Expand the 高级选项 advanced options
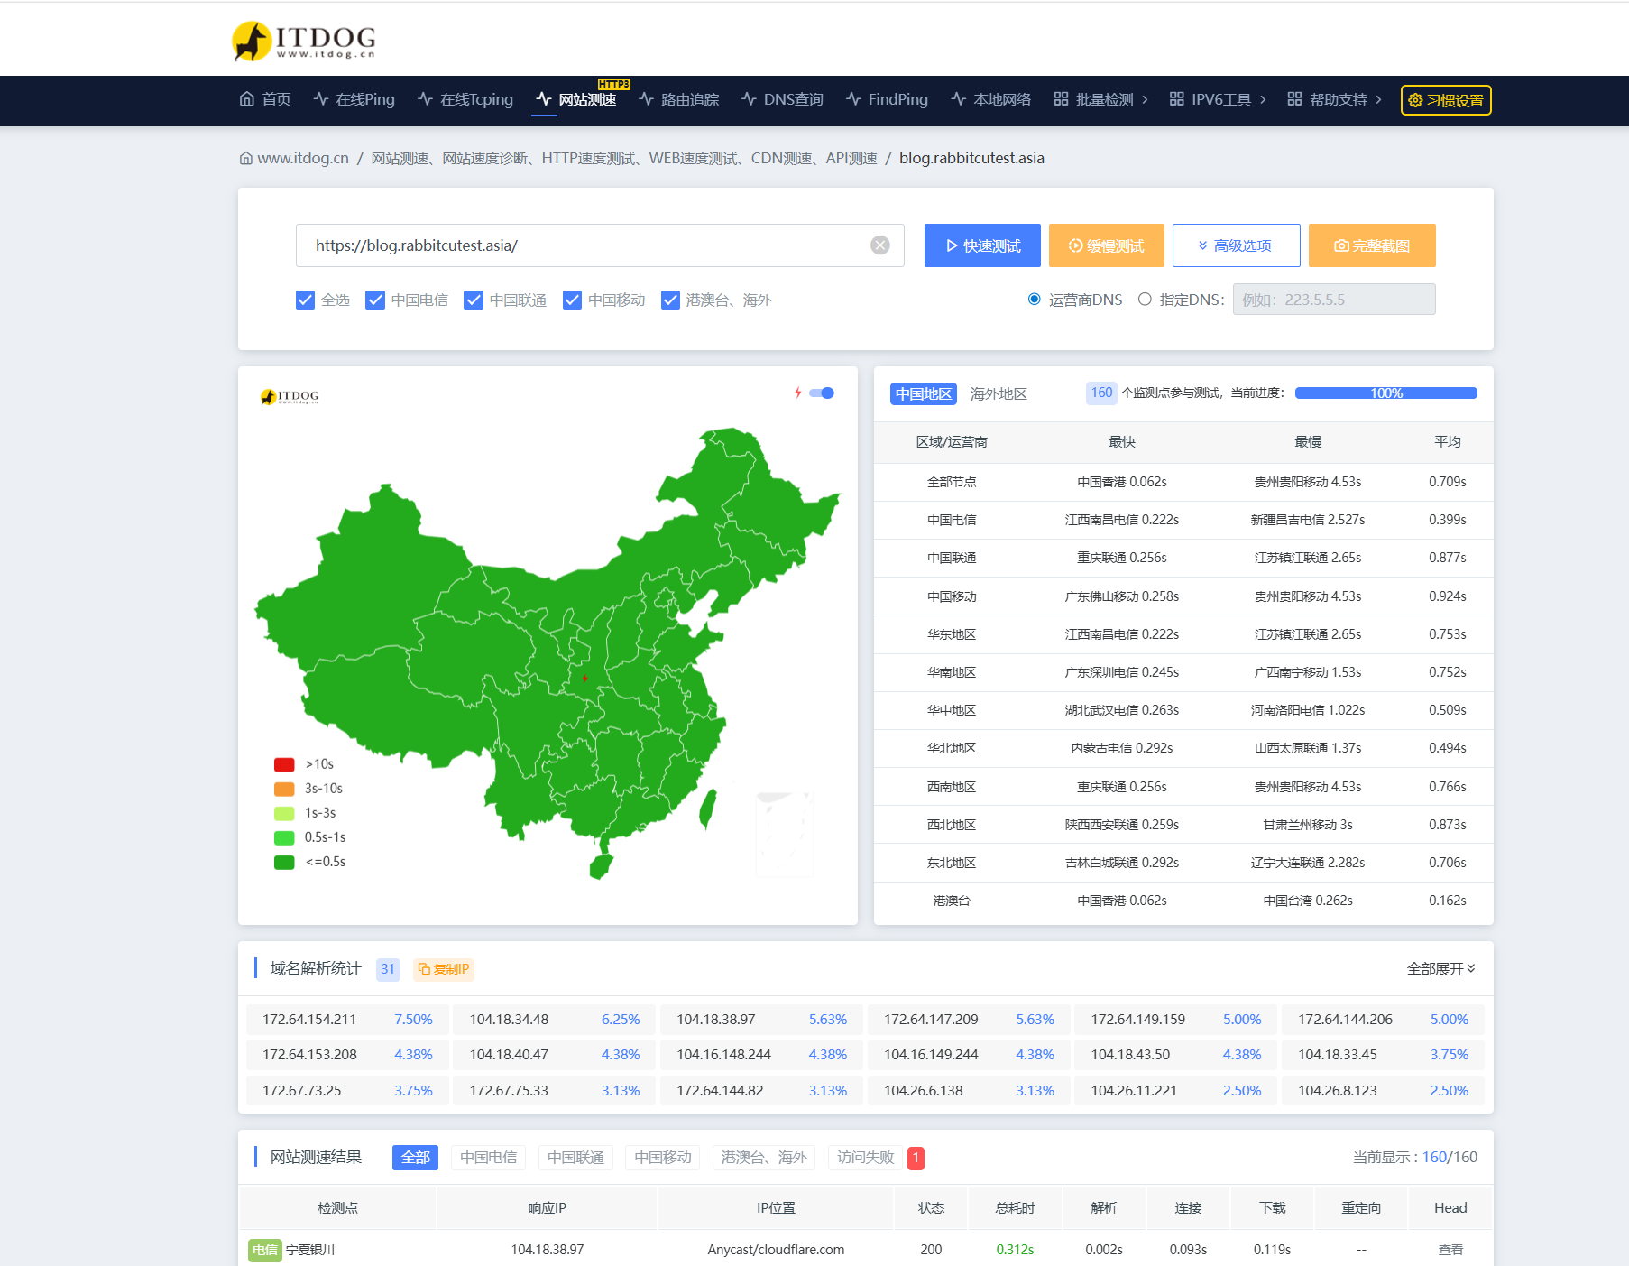 [1236, 245]
